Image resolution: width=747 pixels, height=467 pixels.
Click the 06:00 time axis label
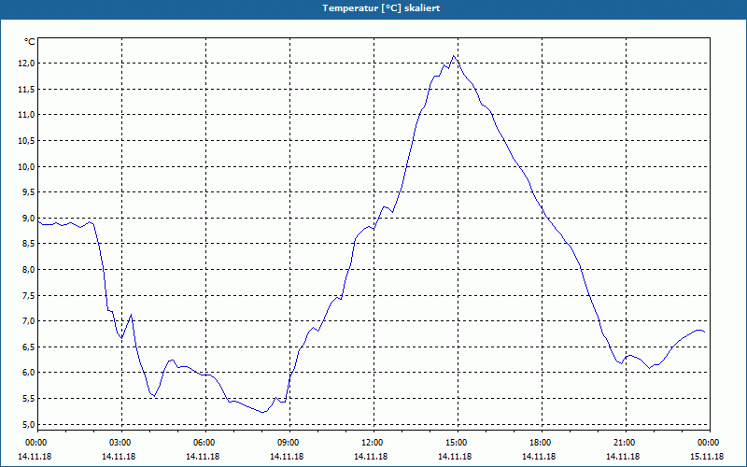205,443
